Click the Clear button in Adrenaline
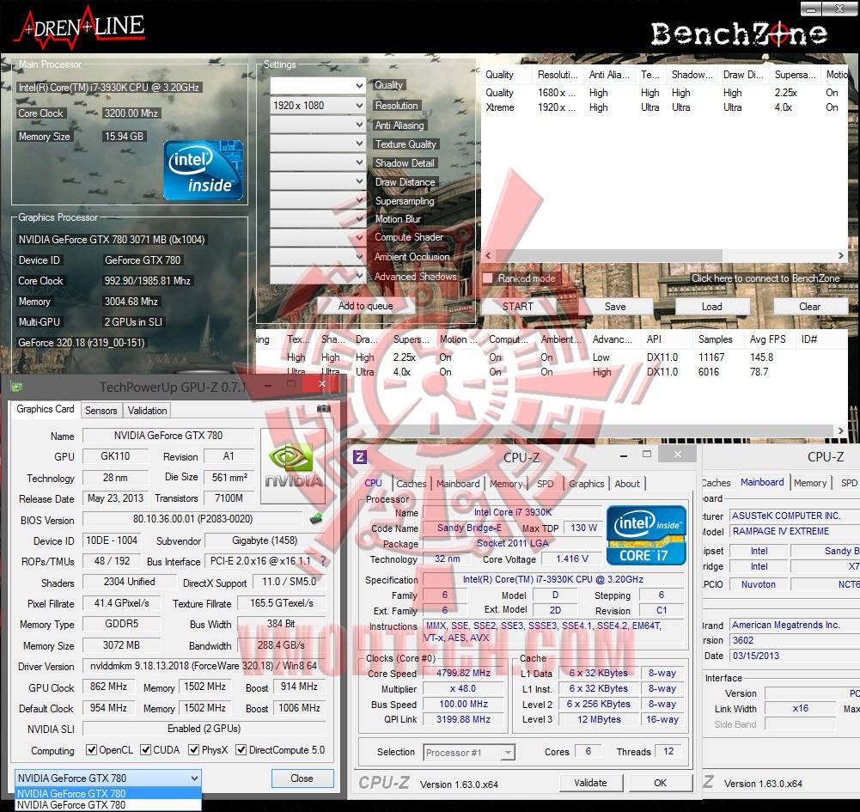Viewport: 860px width, 812px height. pyautogui.click(x=809, y=307)
